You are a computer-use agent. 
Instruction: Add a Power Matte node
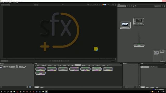click(85, 69)
